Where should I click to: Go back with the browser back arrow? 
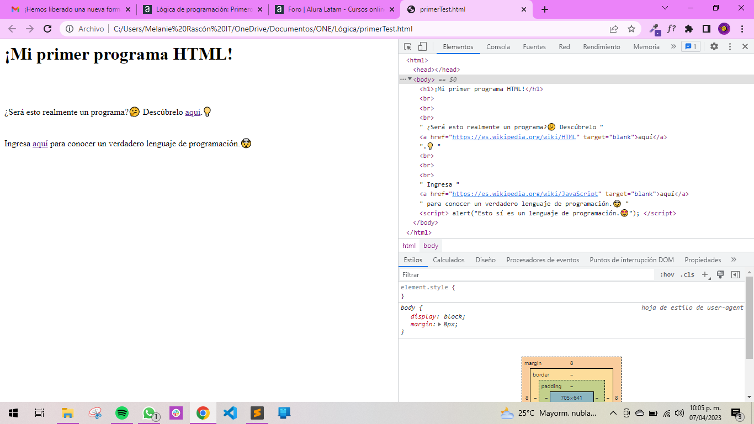(12, 29)
